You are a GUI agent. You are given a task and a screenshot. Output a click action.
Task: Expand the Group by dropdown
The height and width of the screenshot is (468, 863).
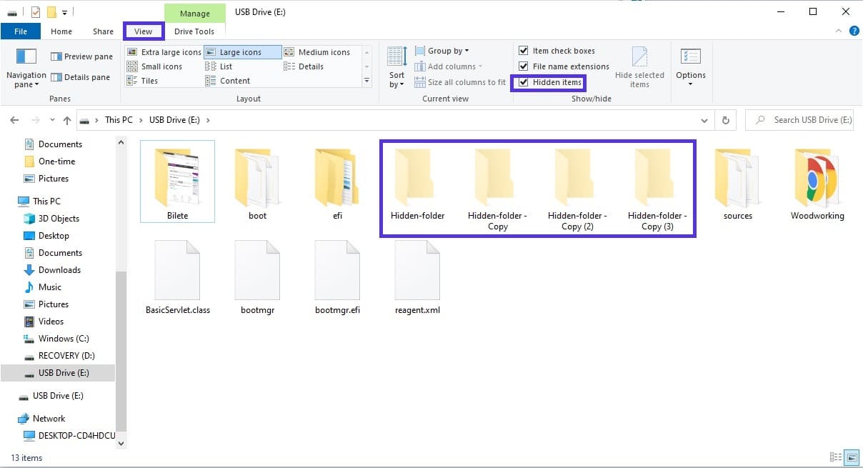[442, 50]
